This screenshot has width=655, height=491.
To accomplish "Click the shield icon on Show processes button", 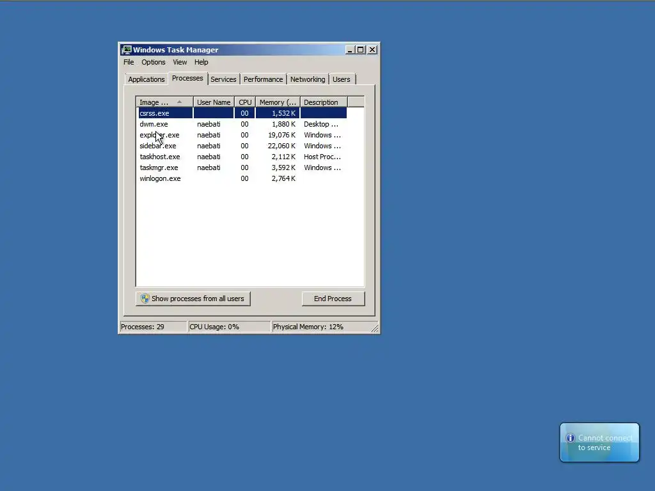I will pos(145,299).
